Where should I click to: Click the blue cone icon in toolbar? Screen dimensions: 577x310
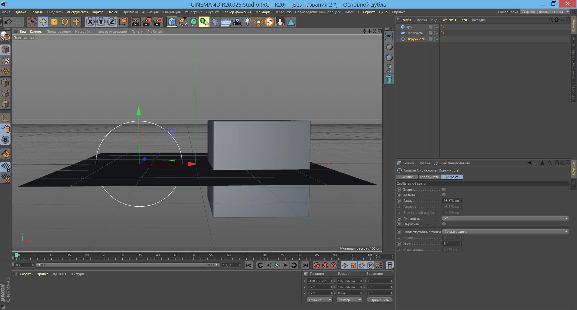[291, 22]
